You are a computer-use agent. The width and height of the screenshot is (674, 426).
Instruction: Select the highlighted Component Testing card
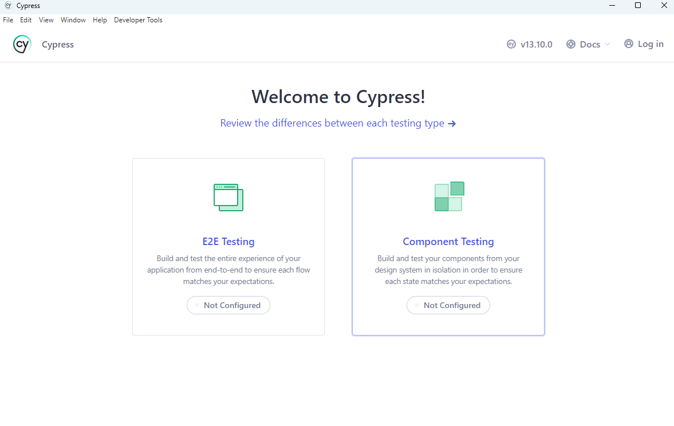tap(448, 246)
